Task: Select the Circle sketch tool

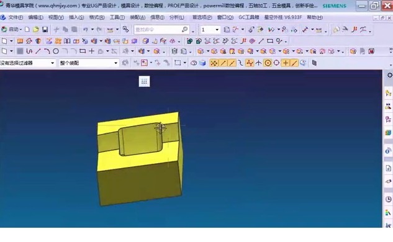Action: tap(56, 52)
